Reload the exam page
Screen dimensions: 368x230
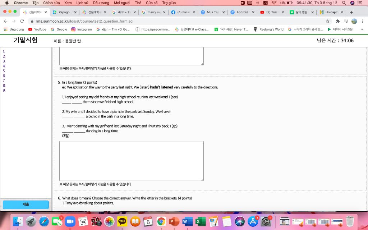coord(22,21)
